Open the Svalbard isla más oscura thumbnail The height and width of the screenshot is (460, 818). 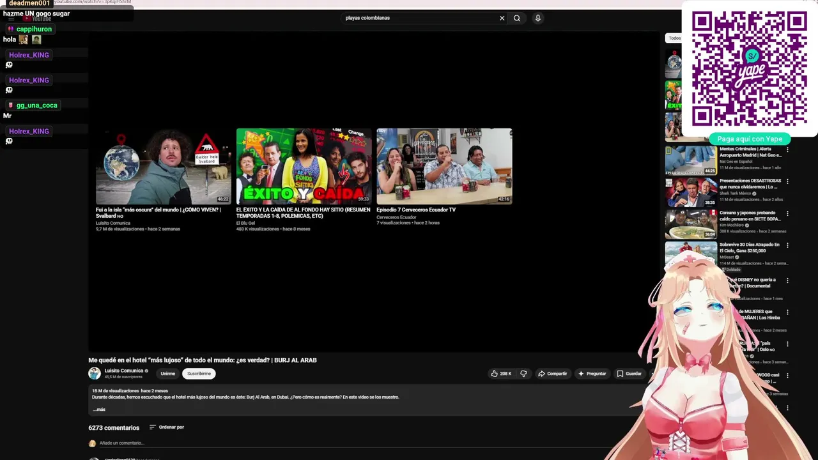(164, 166)
